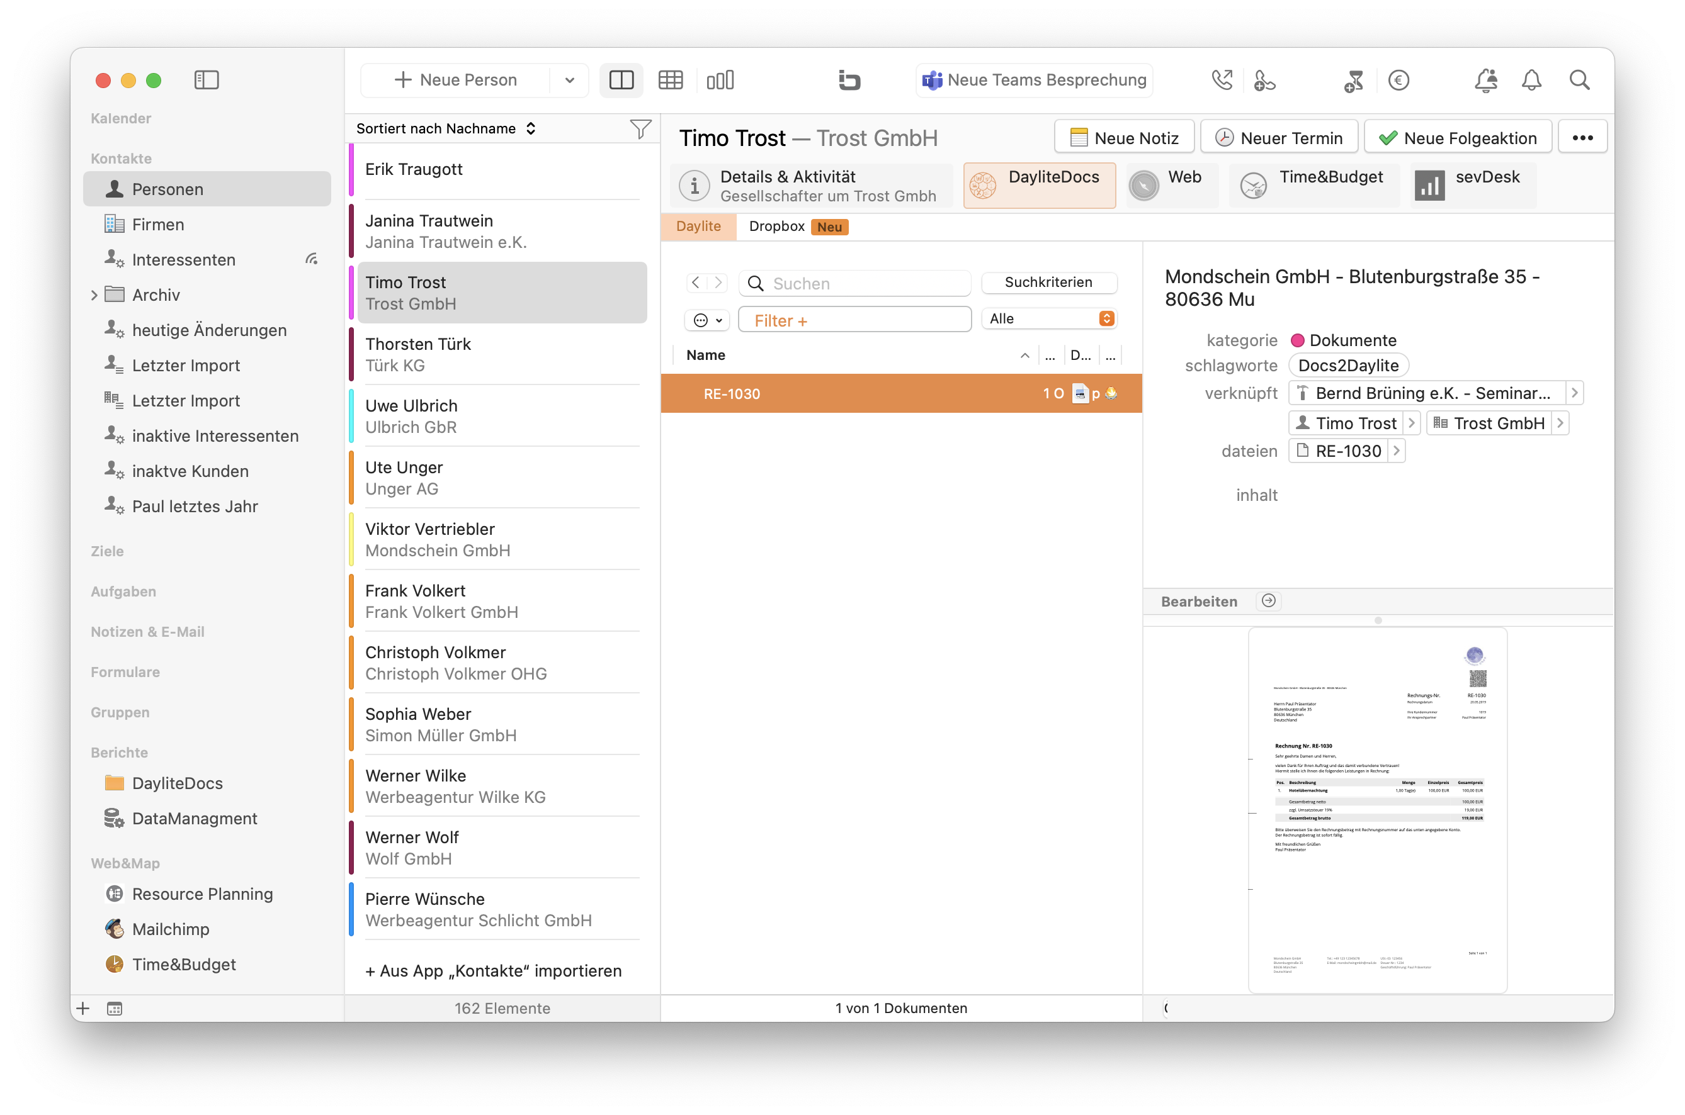This screenshot has height=1115, width=1685.
Task: Open the Web tab
Action: [x=1171, y=186]
